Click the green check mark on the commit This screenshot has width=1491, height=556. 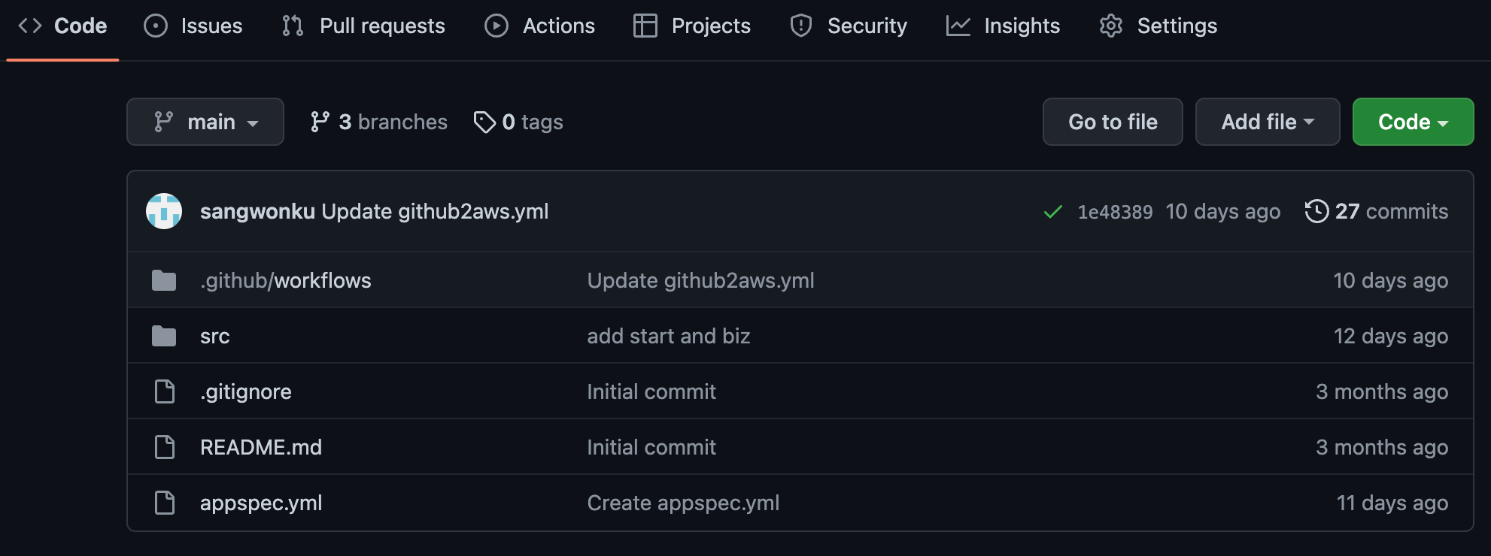coord(1055,211)
